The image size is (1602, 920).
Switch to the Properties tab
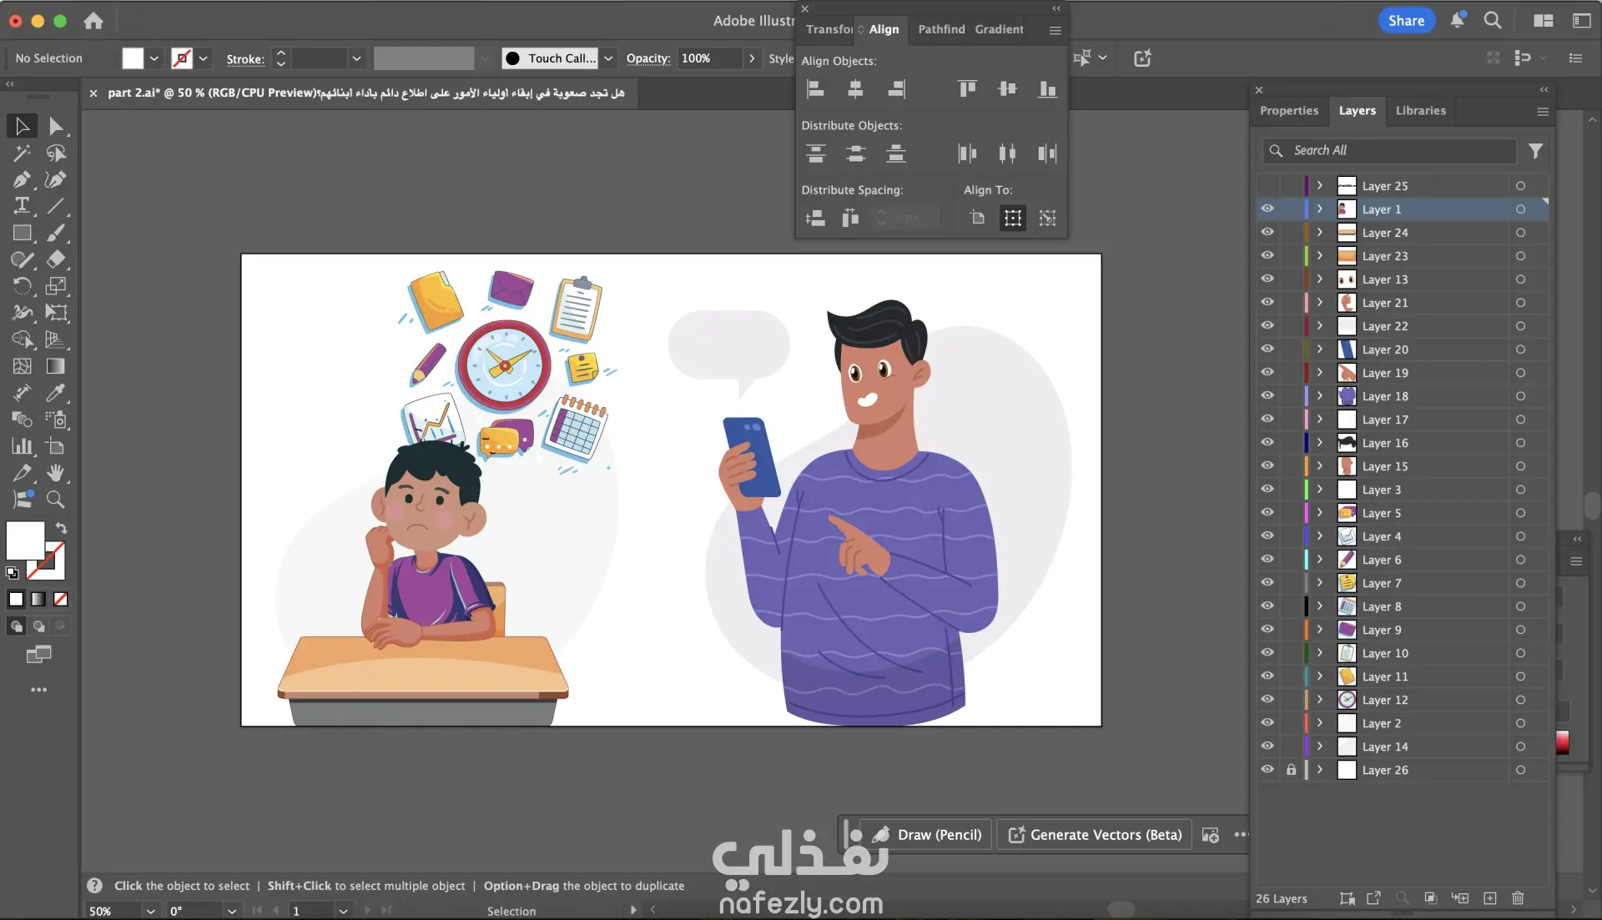point(1288,110)
